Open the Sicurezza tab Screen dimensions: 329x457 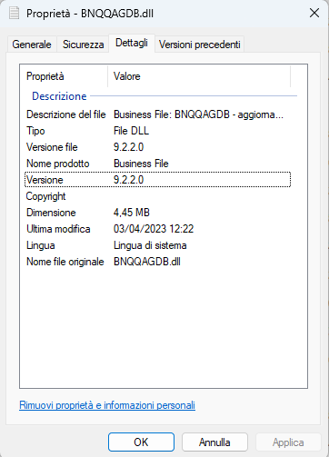coord(83,45)
